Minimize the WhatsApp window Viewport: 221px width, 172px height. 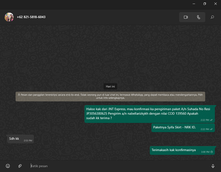[x=194, y=4]
